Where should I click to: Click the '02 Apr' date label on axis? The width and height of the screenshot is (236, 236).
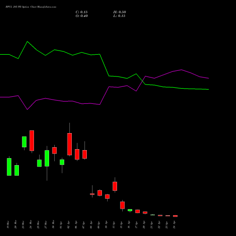click(x=68, y=225)
